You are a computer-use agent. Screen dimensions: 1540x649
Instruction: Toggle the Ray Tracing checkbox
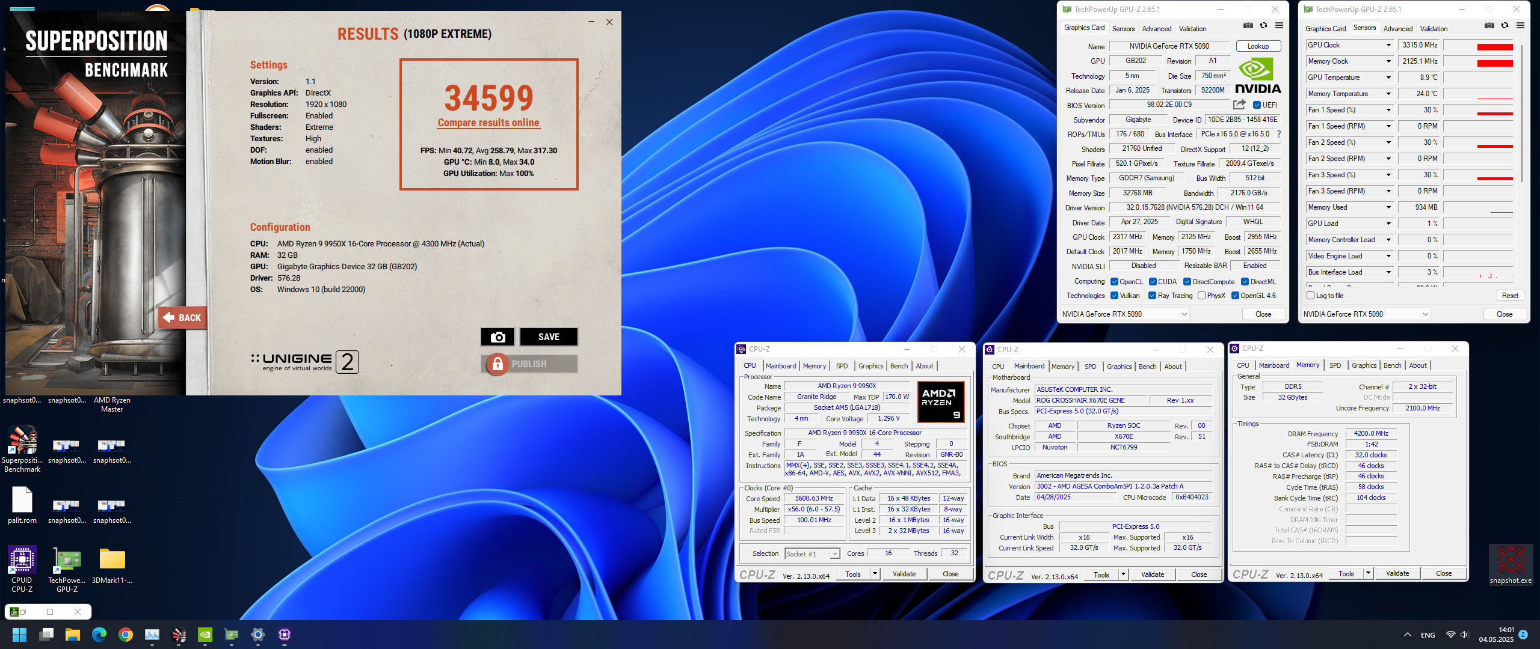1152,296
